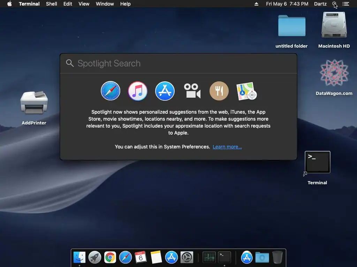This screenshot has width=357, height=267.
Task: Open the View menu
Action: (x=84, y=4)
